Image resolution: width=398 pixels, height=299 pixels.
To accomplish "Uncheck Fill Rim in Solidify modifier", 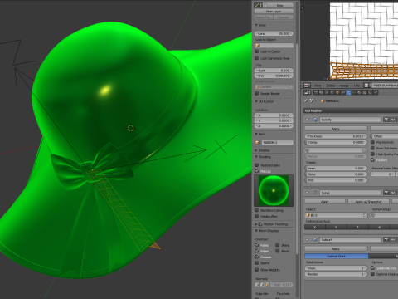I will 372,159.
